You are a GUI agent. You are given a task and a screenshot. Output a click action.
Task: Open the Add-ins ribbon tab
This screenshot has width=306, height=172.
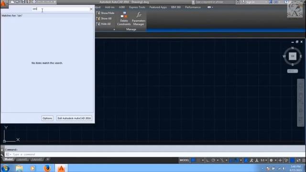109,7
